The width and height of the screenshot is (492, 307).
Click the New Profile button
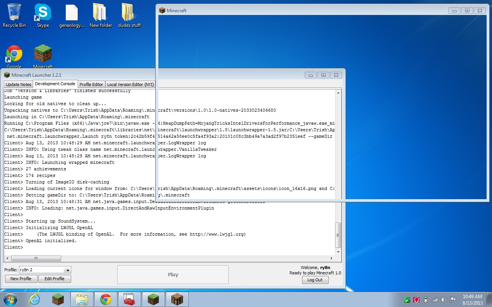[x=21, y=279]
